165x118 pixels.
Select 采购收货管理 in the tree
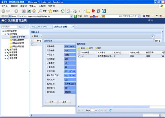click(18, 43)
